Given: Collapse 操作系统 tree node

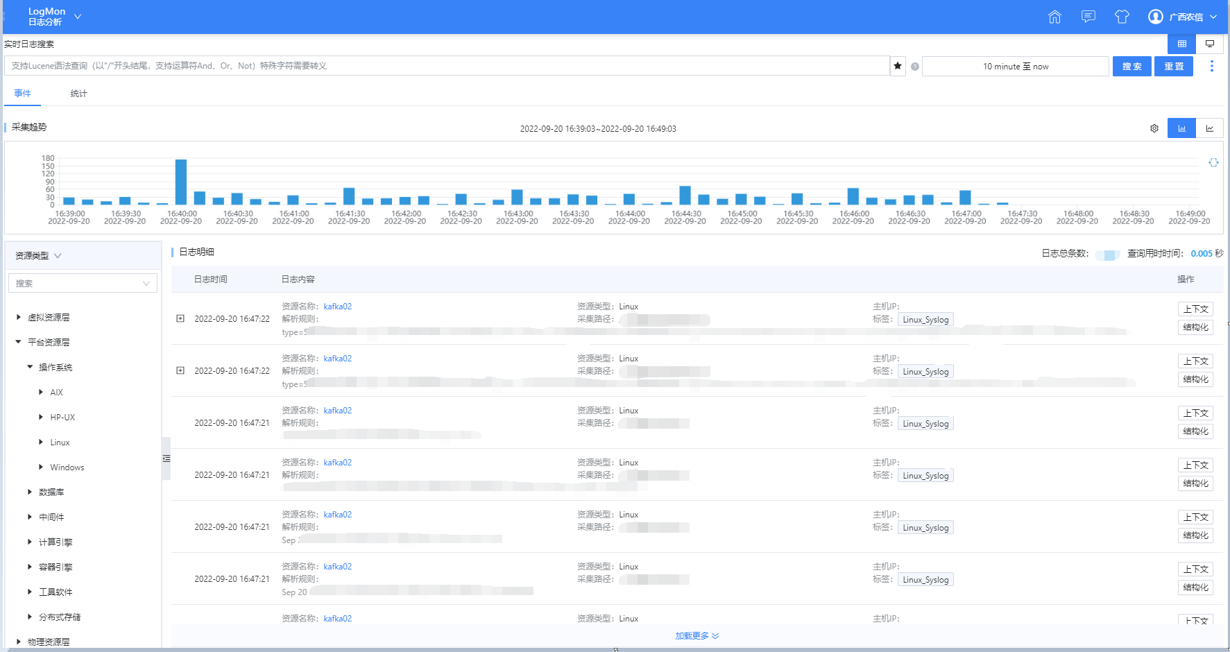Looking at the screenshot, I should (x=30, y=367).
